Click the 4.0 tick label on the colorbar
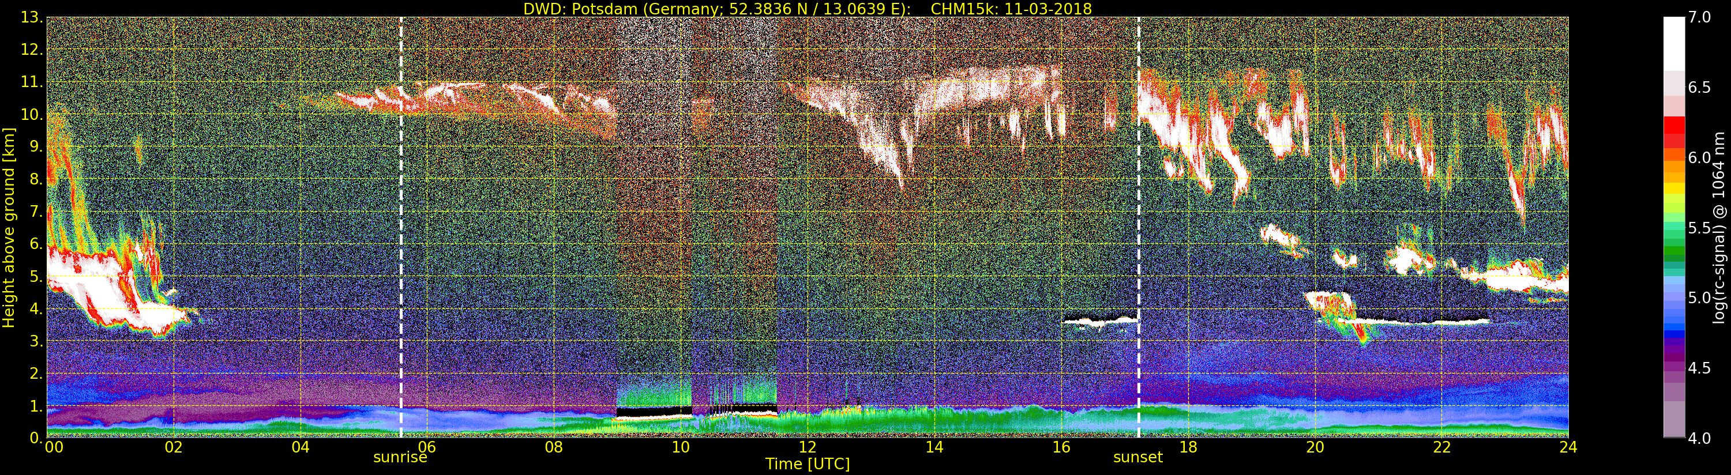The height and width of the screenshot is (475, 1731). click(1699, 438)
